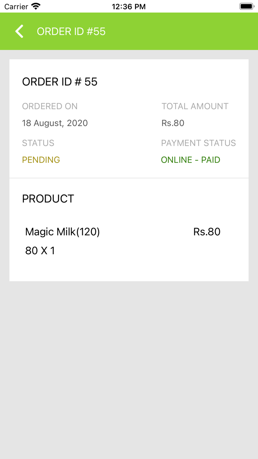This screenshot has height=459, width=258.
Task: Tap the 80 X 1 quantity line
Action: coord(40,251)
